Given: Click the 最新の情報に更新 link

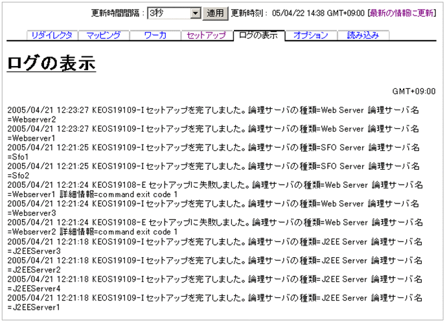Looking at the screenshot, I should pos(402,13).
